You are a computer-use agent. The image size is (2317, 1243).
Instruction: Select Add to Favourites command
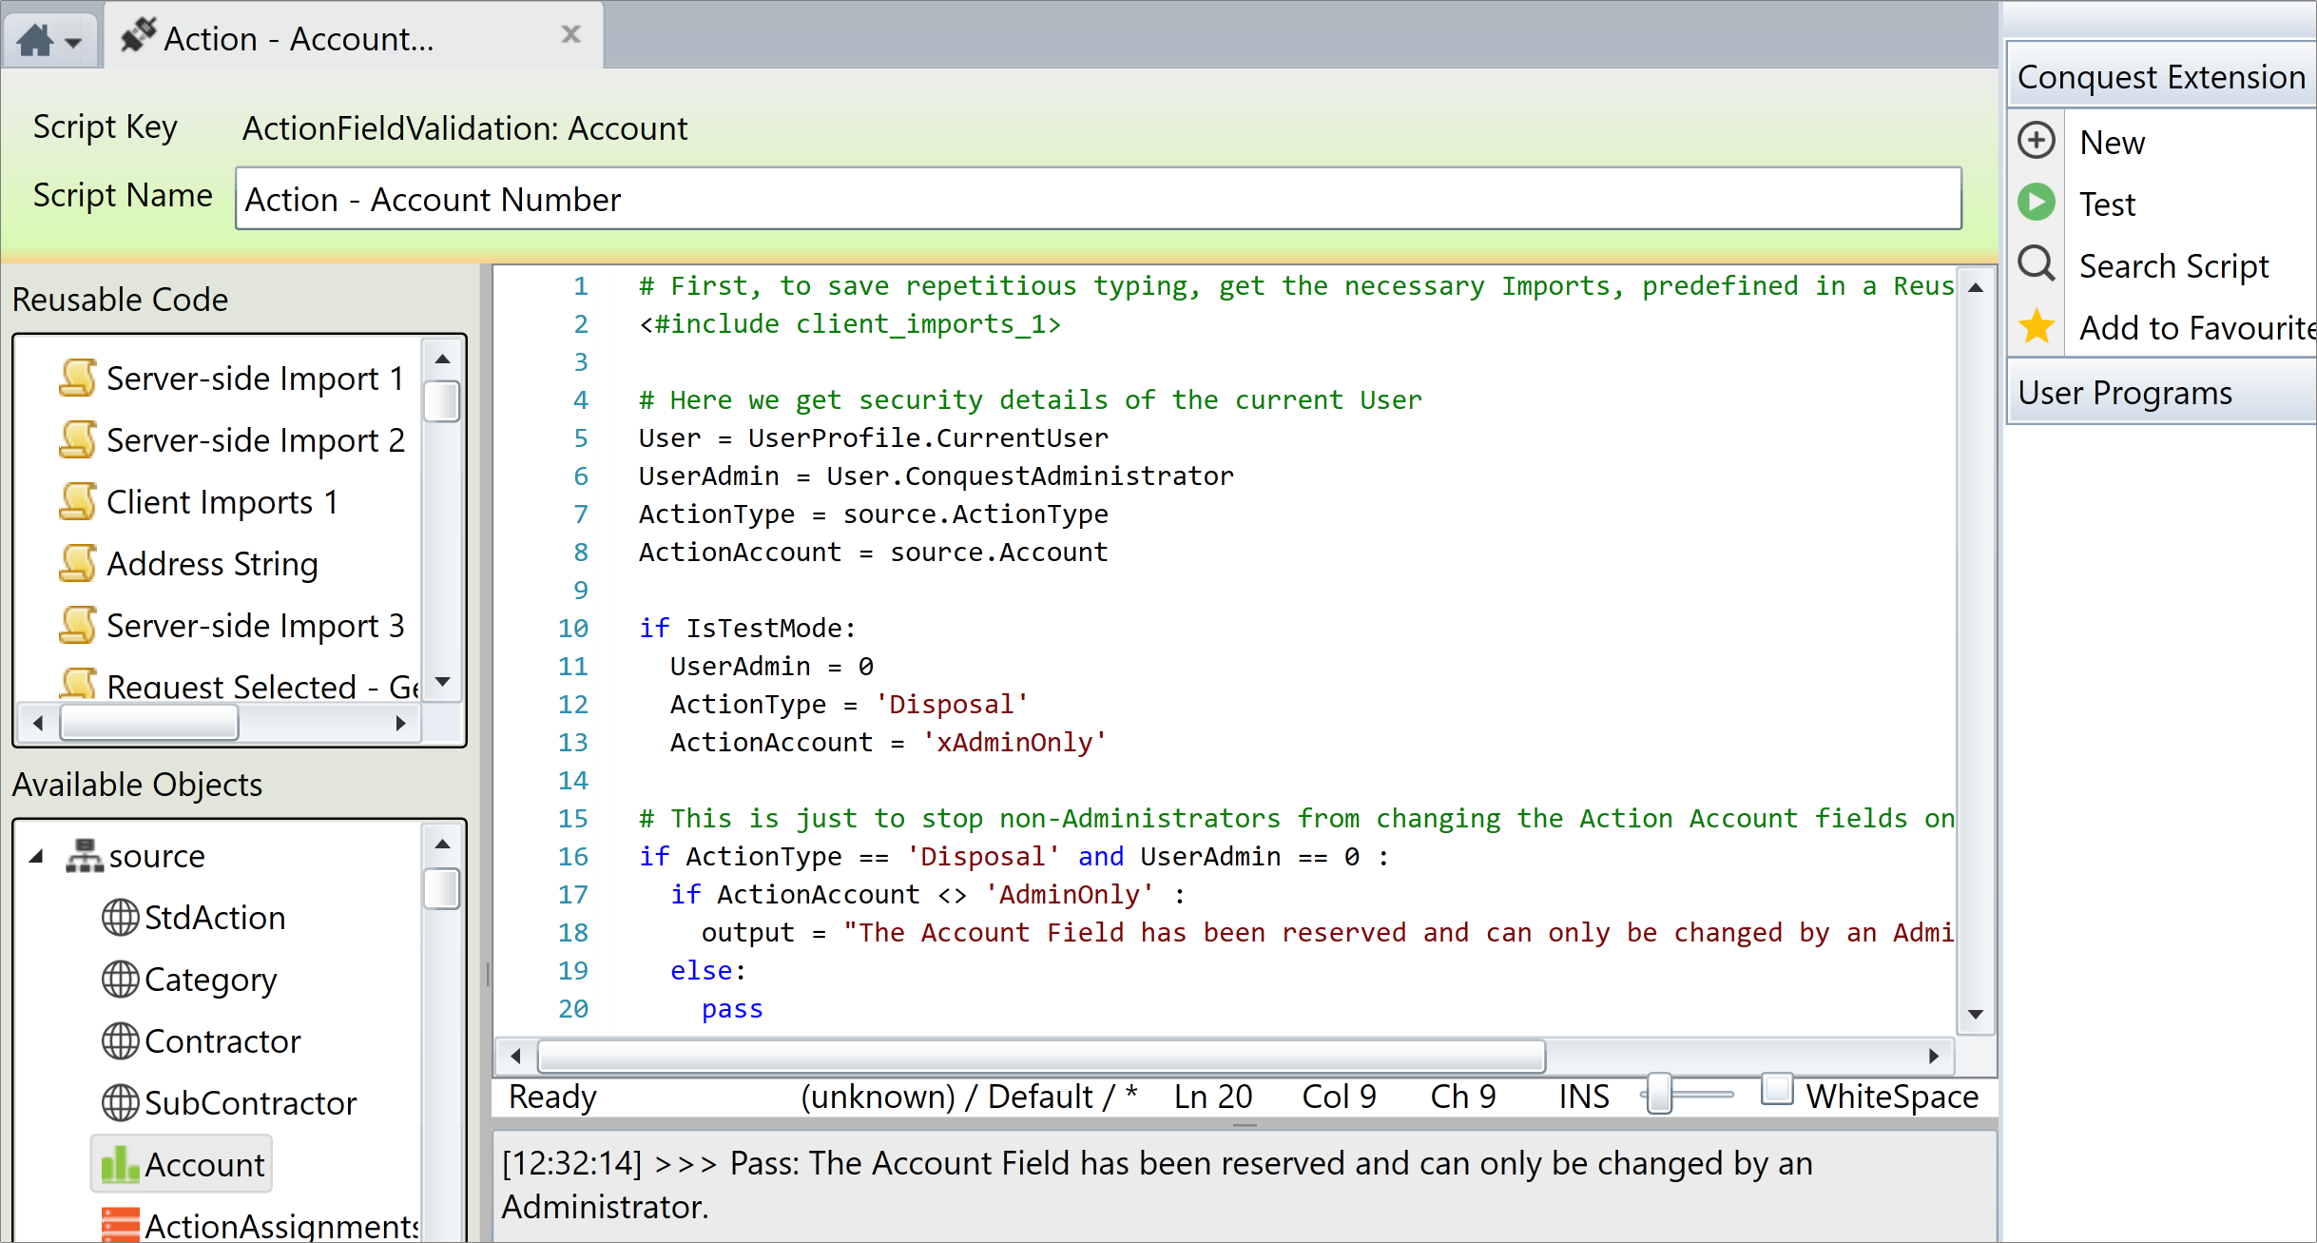2196,328
